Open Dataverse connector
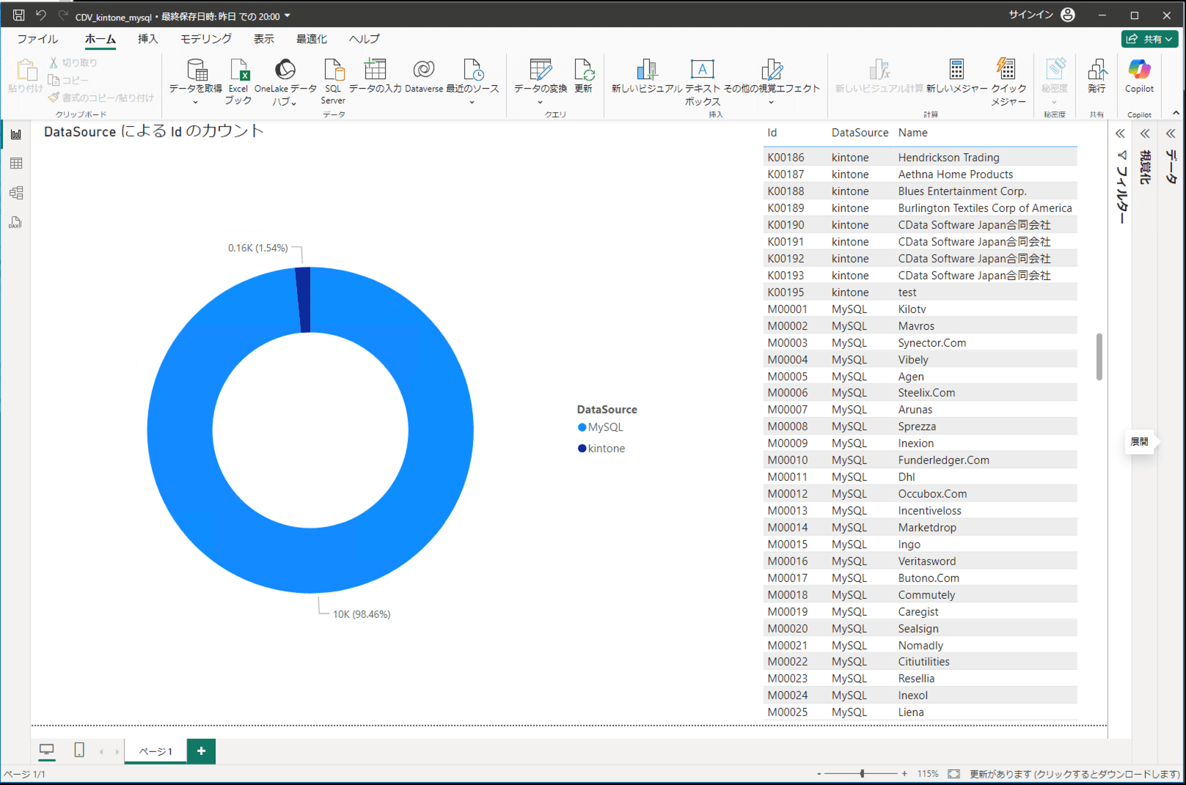The height and width of the screenshot is (785, 1186). pos(424,75)
